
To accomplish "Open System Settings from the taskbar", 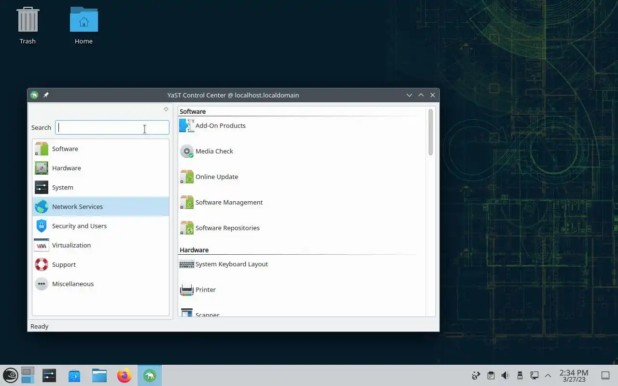I will 49,375.
